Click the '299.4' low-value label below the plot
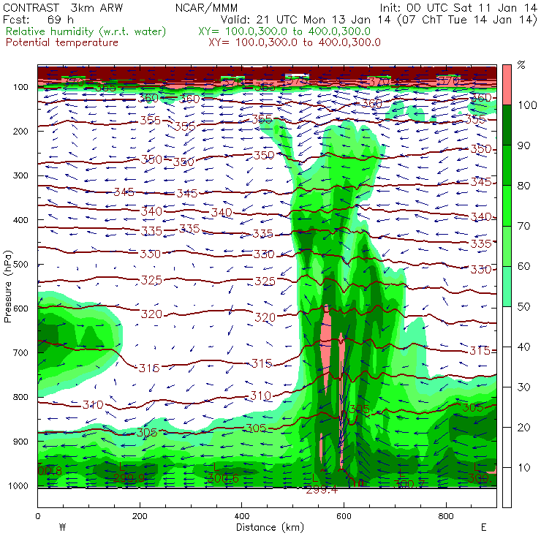 point(322,490)
